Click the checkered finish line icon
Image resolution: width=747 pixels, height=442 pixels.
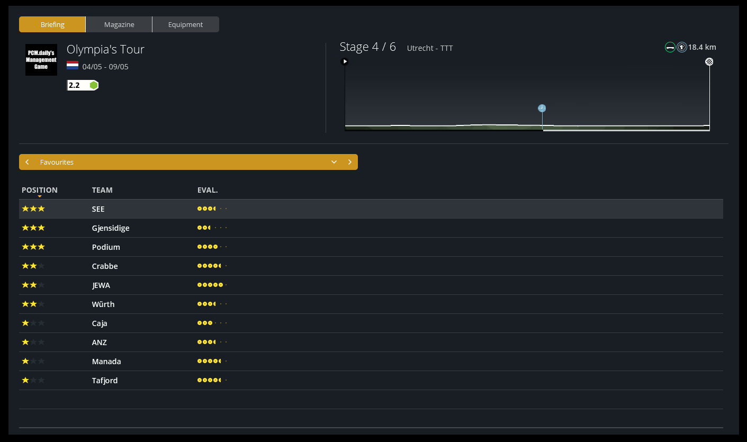[709, 62]
